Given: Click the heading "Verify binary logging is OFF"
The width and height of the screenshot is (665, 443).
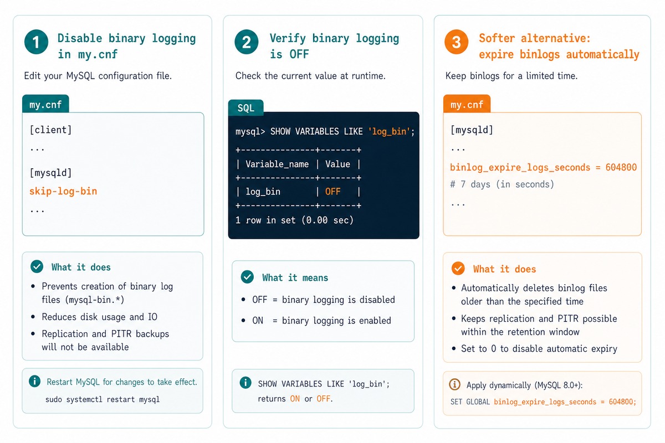Looking at the screenshot, I should tap(334, 46).
